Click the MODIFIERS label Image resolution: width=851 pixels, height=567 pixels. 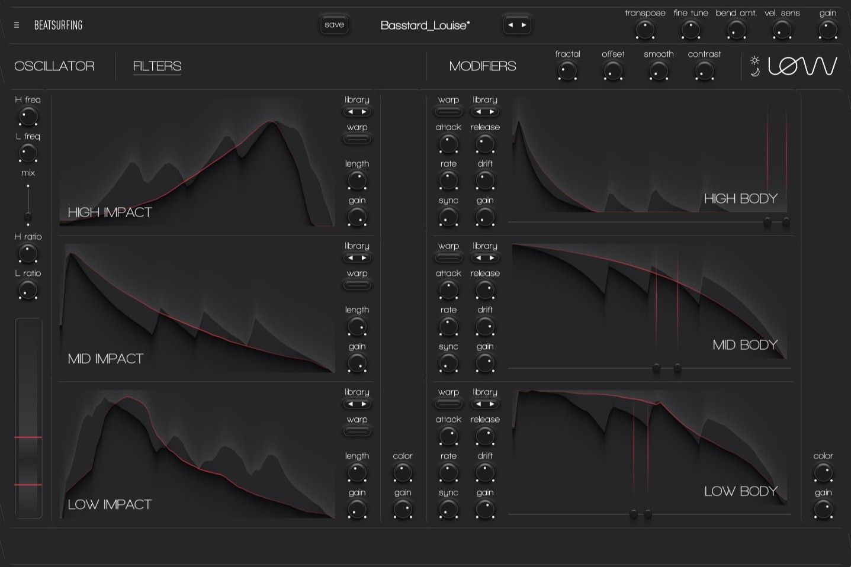pyautogui.click(x=483, y=66)
